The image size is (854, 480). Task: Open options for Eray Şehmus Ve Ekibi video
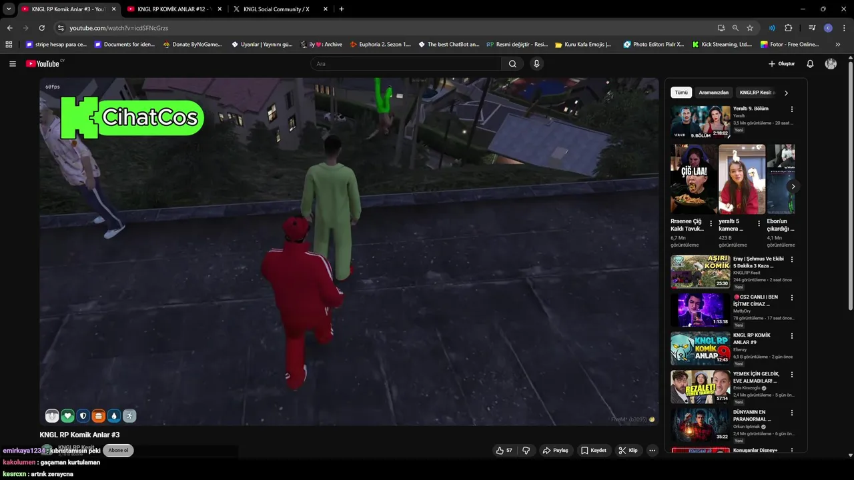pyautogui.click(x=792, y=259)
